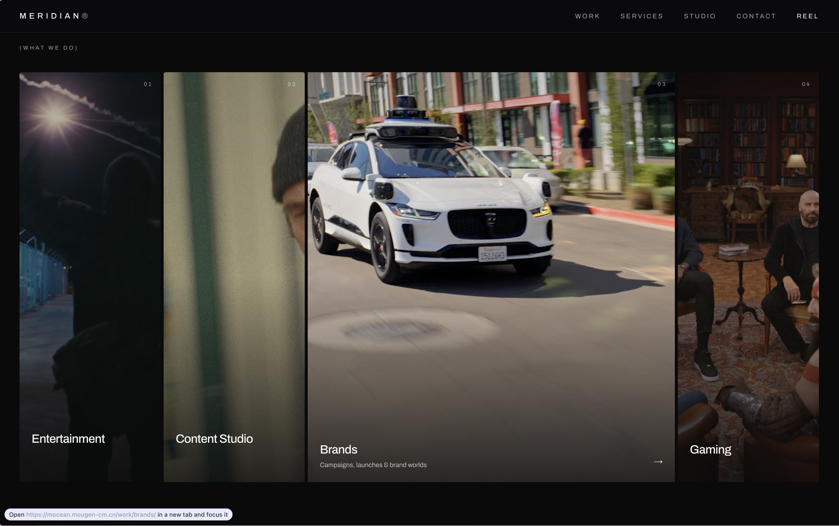The width and height of the screenshot is (839, 526).
Task: Open the Content Studio card
Action: [x=234, y=277]
